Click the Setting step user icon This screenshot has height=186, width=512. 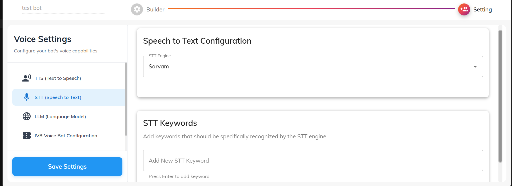[464, 10]
